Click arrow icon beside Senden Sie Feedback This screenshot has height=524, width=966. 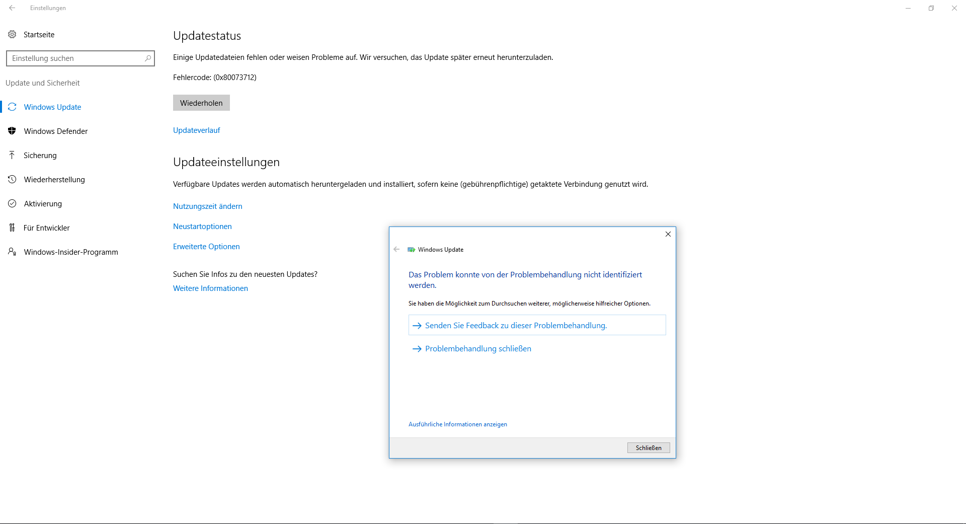point(417,326)
